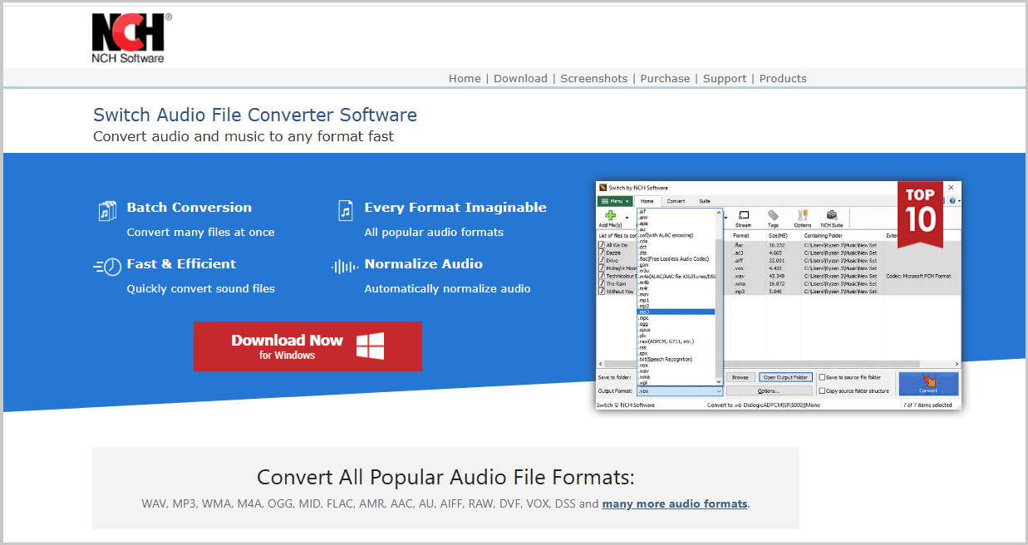Click the music note icon beside Without You

point(602,292)
